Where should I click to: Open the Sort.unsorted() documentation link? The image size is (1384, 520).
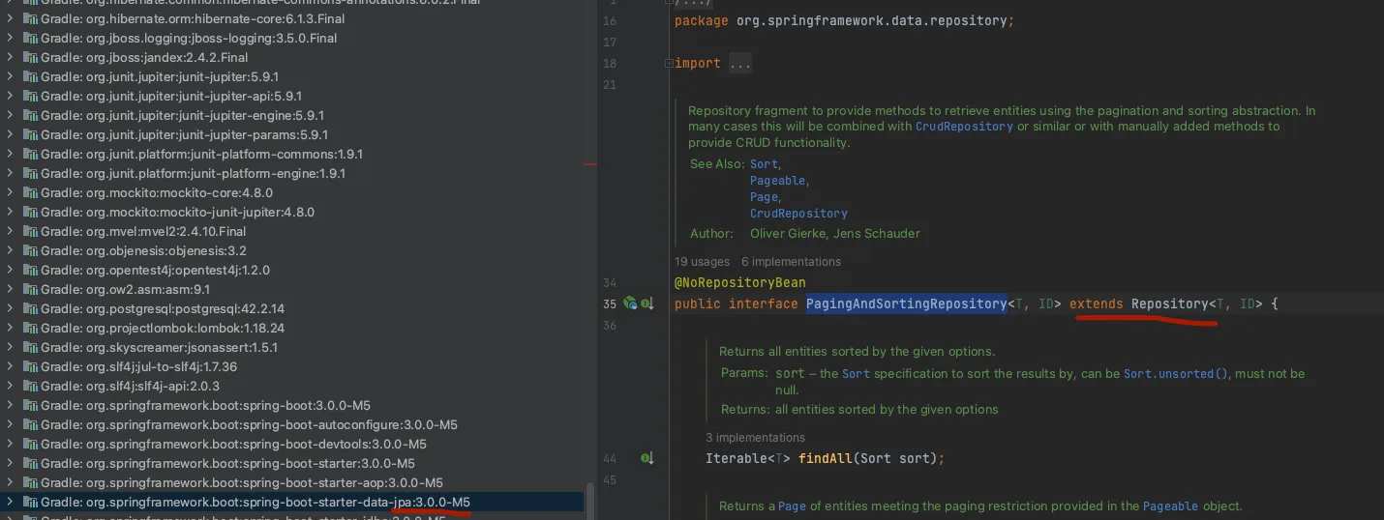(1176, 374)
